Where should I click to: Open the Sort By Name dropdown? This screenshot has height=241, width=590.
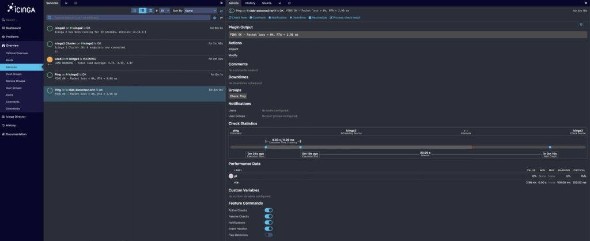tap(200, 10)
